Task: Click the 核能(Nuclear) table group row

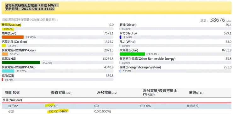Action: click(116, 100)
